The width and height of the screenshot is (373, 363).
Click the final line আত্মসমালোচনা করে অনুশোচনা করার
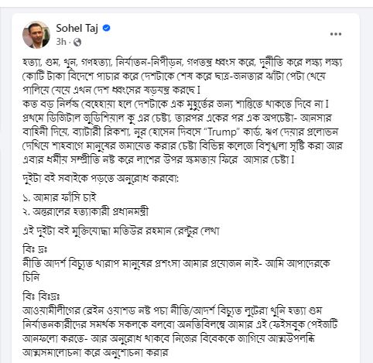click(95, 352)
